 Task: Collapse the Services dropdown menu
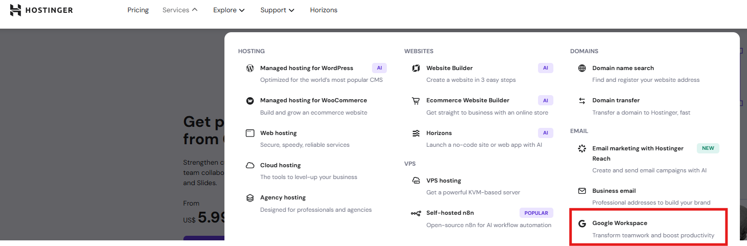coord(180,10)
